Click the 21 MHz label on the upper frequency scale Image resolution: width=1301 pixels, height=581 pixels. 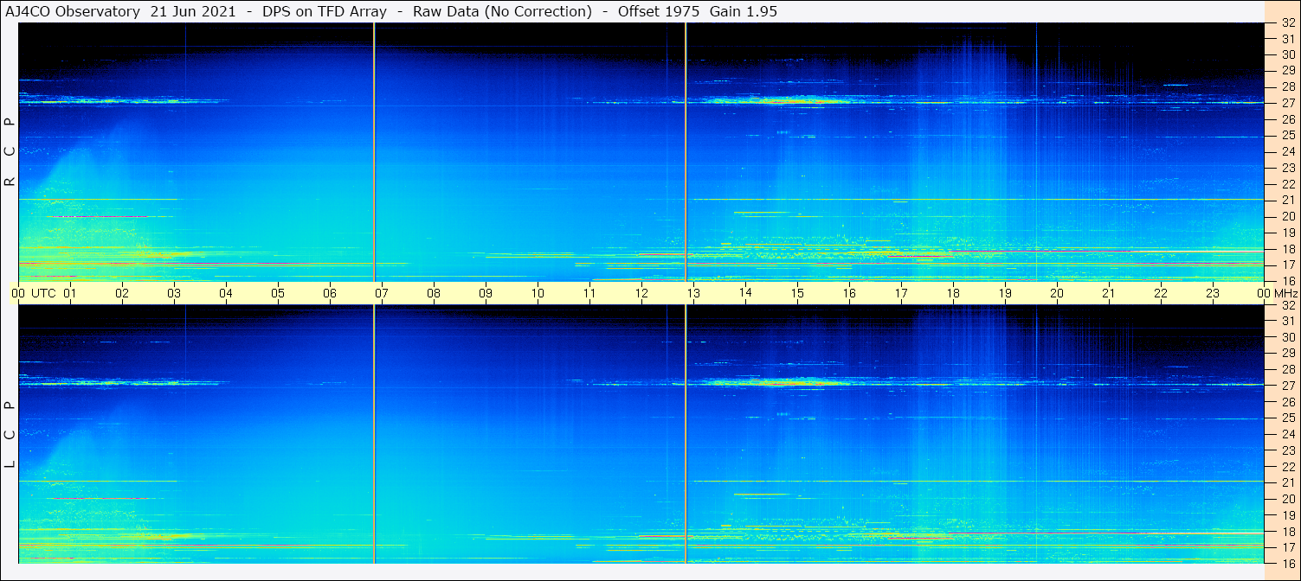click(x=1288, y=200)
